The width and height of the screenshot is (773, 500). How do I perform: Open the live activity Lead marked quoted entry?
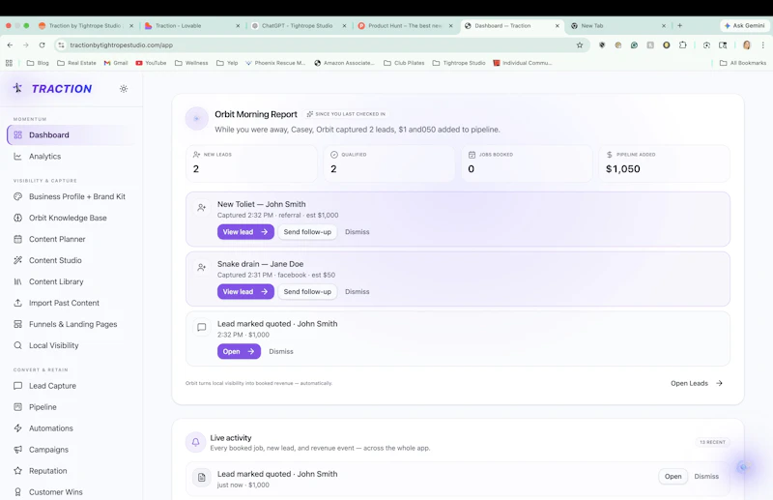pos(673,477)
